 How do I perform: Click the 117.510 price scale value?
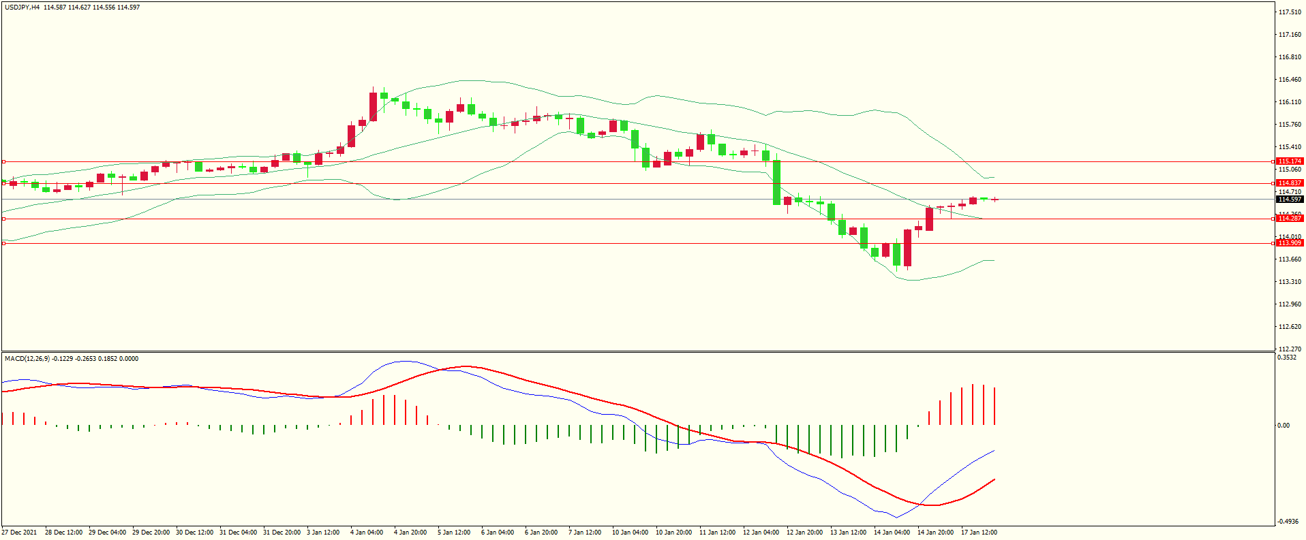tap(1290, 12)
